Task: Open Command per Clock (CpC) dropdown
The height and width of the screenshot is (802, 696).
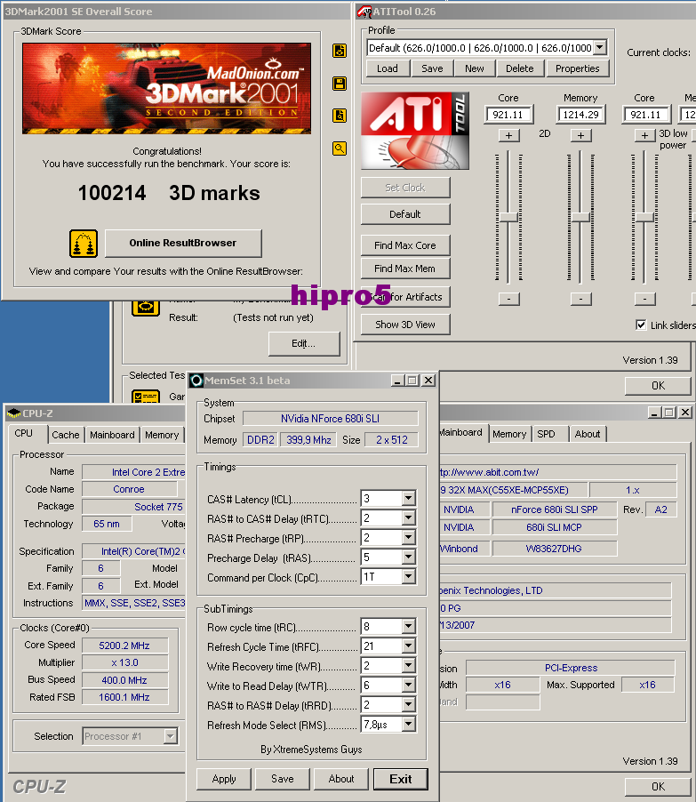Action: 408,576
